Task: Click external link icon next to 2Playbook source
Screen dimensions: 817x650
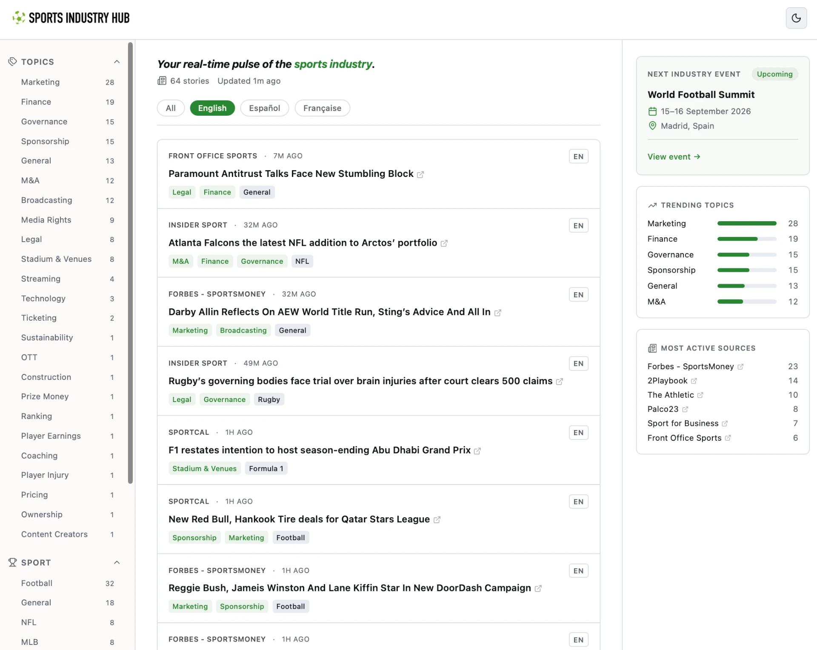Action: coord(694,381)
